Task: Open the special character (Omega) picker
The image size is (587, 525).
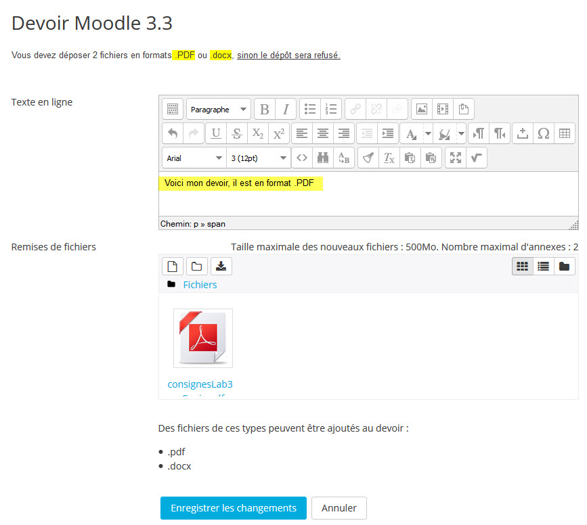Action: pos(543,134)
